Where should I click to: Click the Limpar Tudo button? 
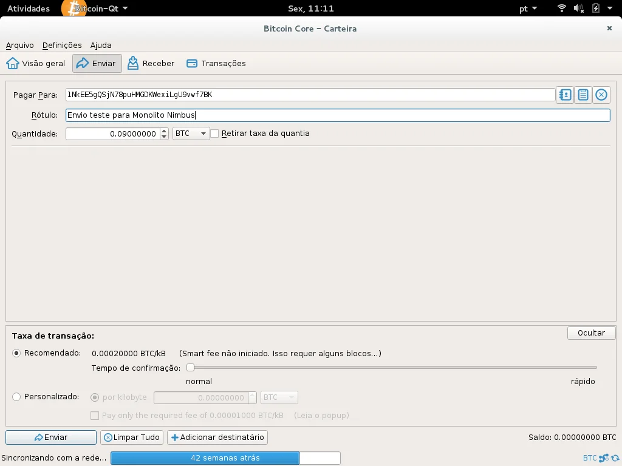click(131, 437)
